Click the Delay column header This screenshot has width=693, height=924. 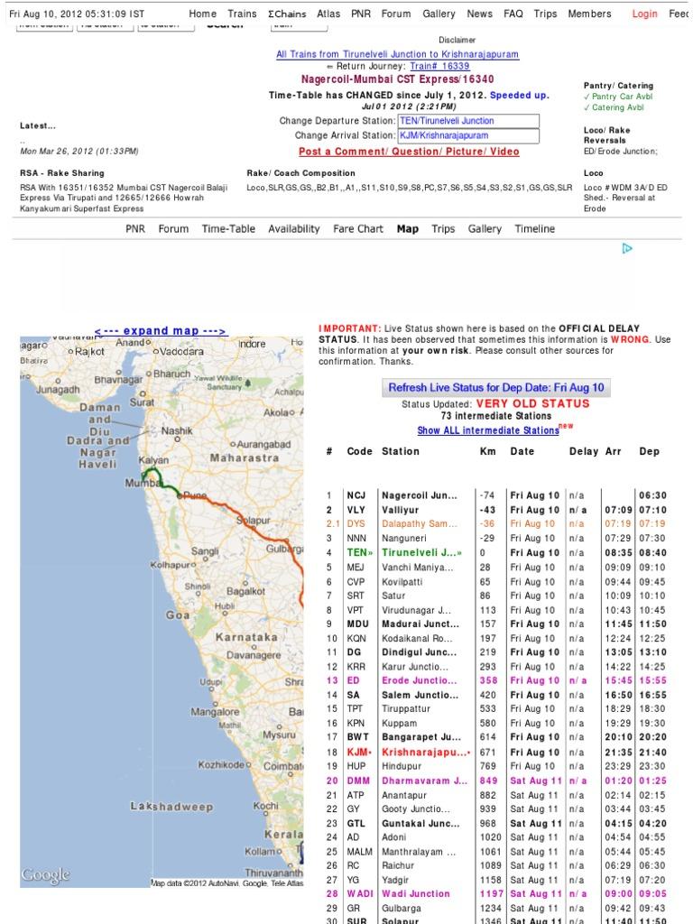(584, 451)
